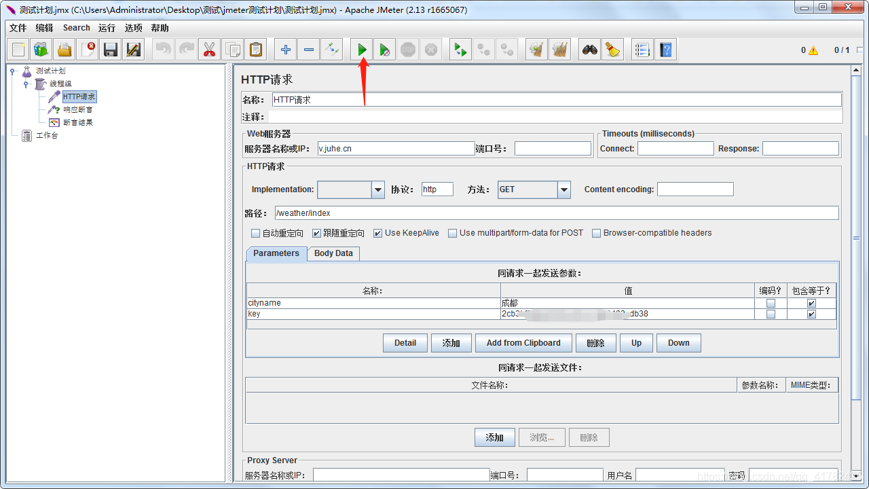Open the Function helper dialog icon
Image resolution: width=869 pixels, height=489 pixels.
642,50
